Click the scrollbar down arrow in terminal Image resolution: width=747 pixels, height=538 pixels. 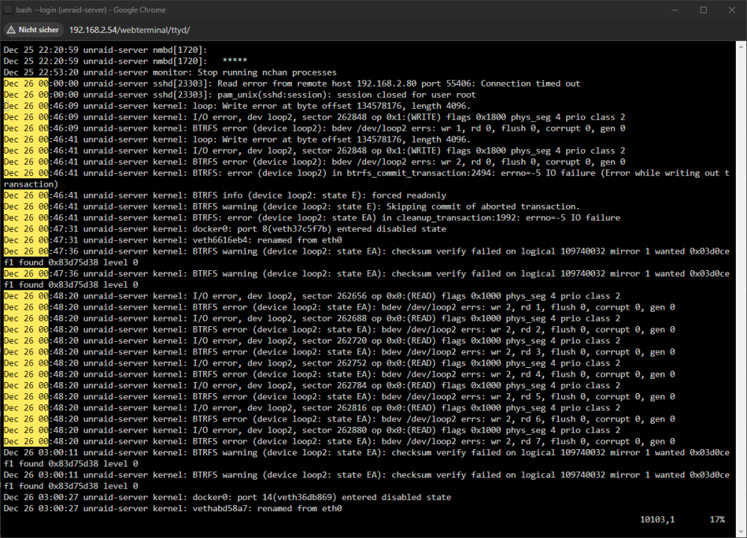[x=741, y=531]
